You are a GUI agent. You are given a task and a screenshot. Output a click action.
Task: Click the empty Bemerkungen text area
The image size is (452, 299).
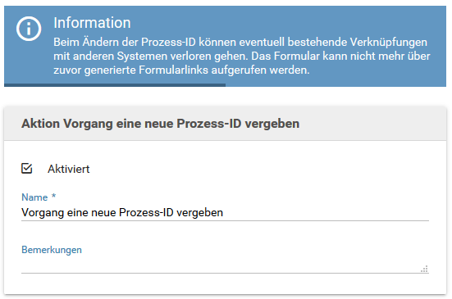225,265
